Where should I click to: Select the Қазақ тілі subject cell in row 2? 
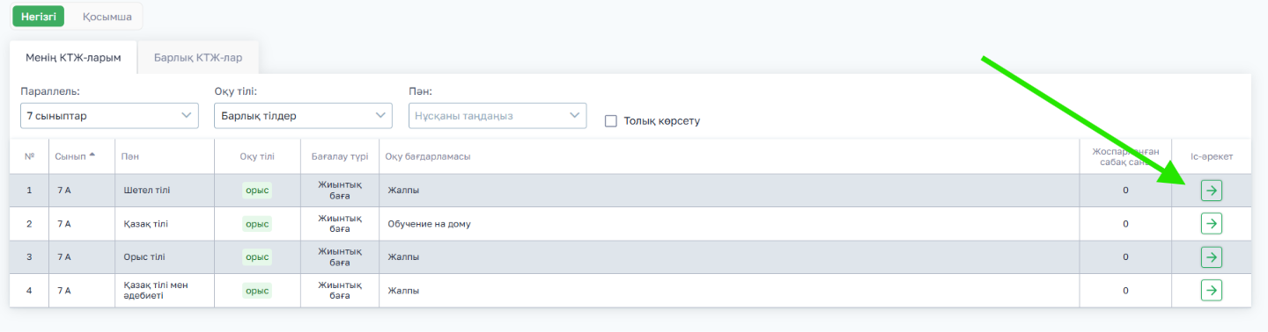(165, 224)
